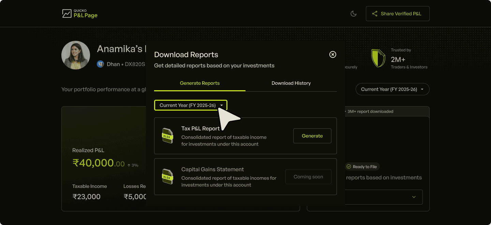Open the page's financial year dropdown
Screen dimensions: 491x225
click(392, 89)
